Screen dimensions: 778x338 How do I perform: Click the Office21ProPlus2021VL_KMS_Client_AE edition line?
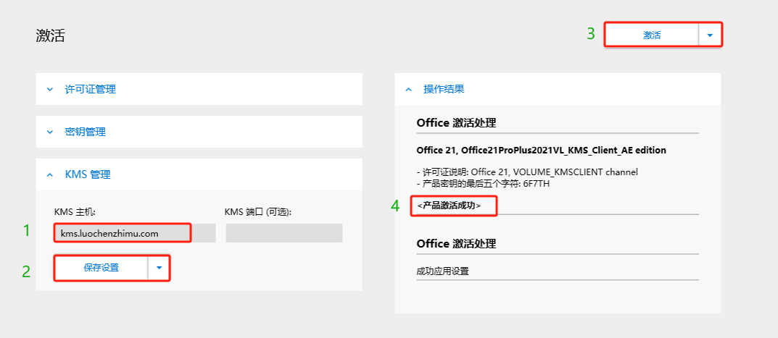542,150
